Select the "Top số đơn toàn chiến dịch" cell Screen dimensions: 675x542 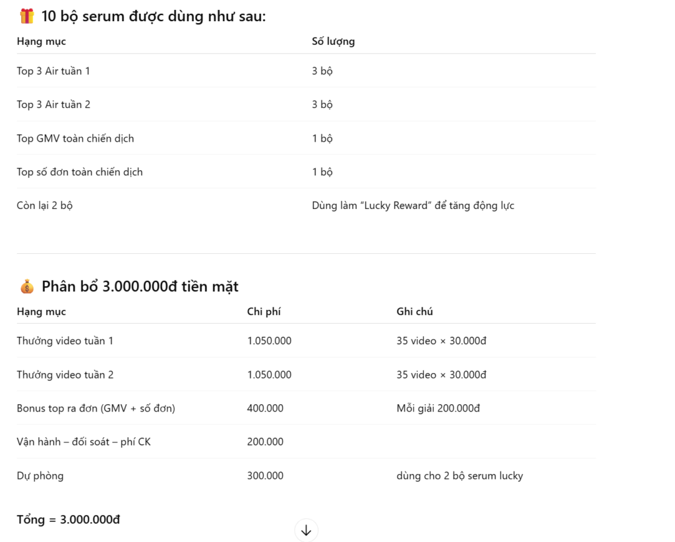(x=80, y=172)
